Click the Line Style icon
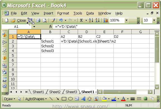Viewport: 161px width, 109px height. (132, 99)
